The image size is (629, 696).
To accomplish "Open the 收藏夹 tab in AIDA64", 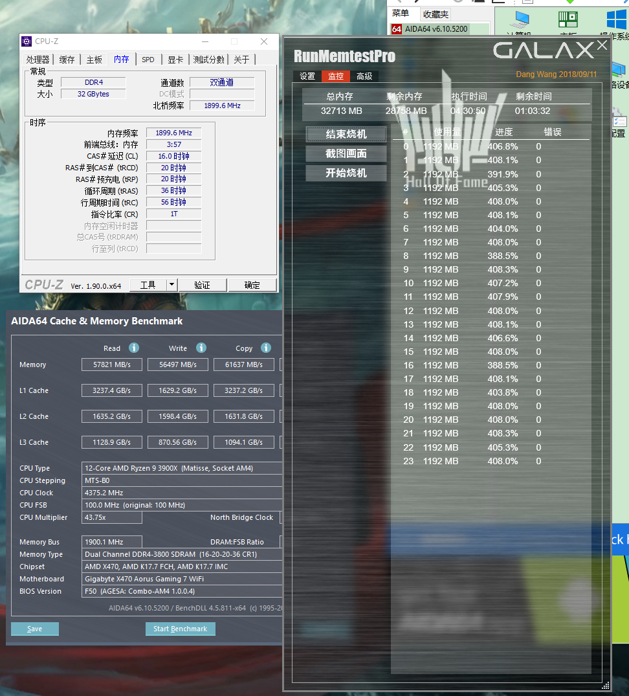I will click(x=436, y=14).
